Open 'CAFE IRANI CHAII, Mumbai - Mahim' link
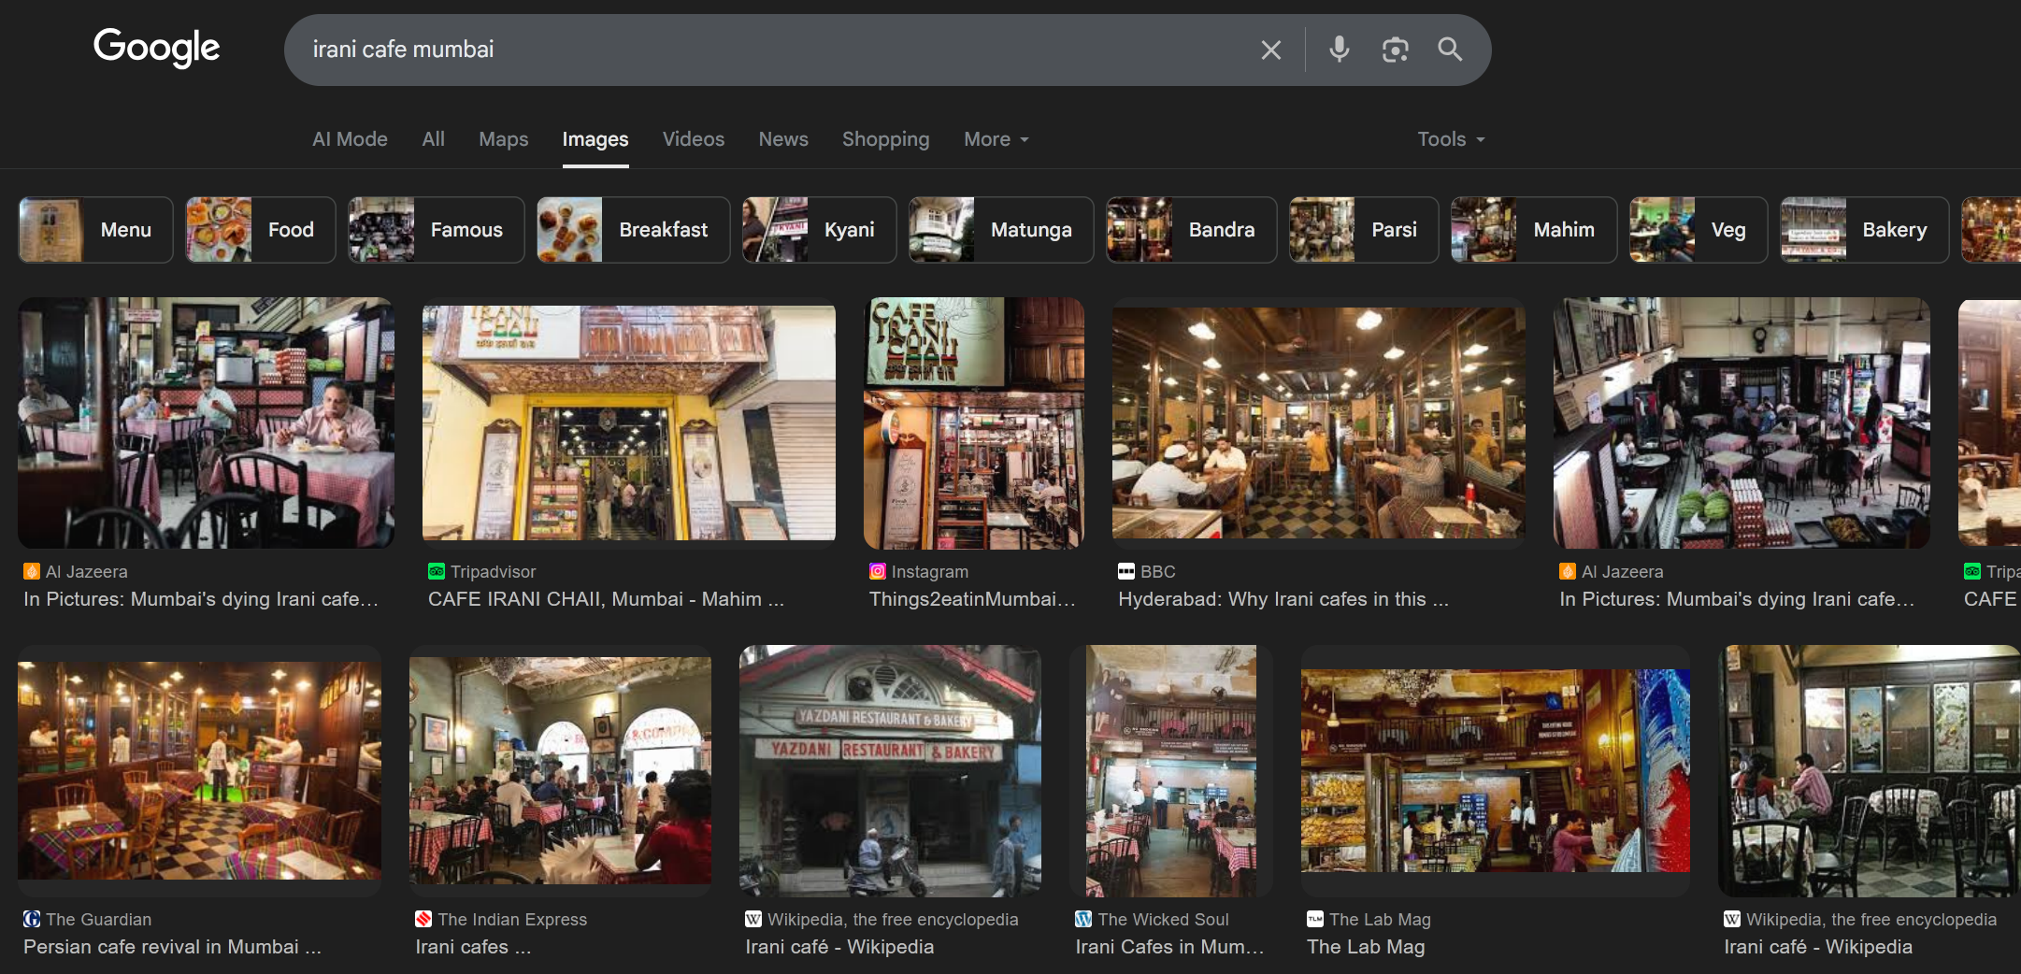2021x974 pixels. coord(606,599)
